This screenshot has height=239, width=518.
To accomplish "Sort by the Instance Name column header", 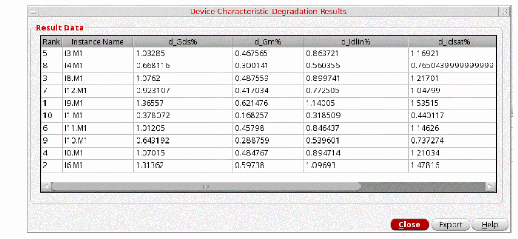I will (98, 42).
